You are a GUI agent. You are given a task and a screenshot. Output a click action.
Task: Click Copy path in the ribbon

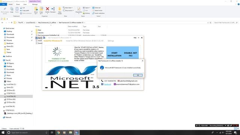tap(24, 10)
